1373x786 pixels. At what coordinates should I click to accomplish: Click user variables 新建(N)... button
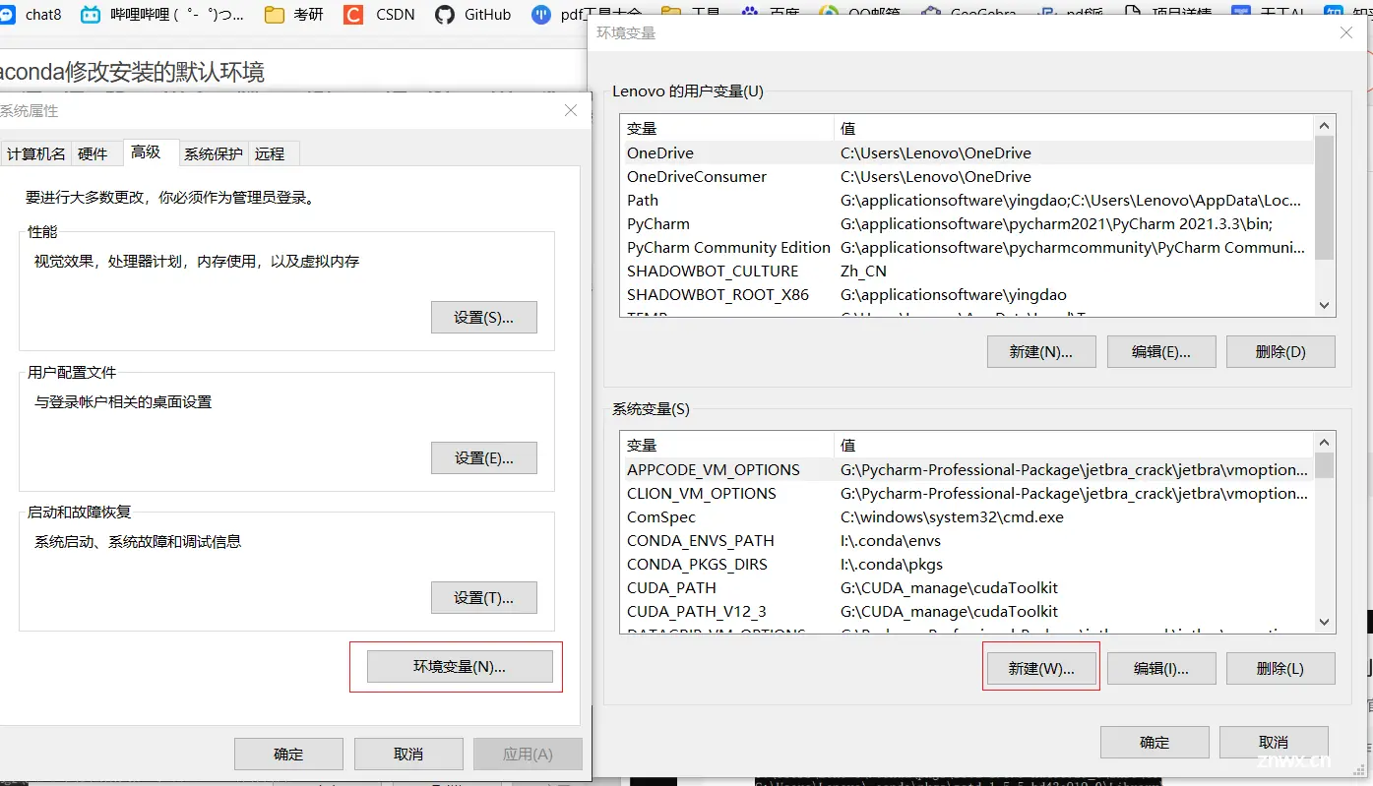(x=1041, y=351)
